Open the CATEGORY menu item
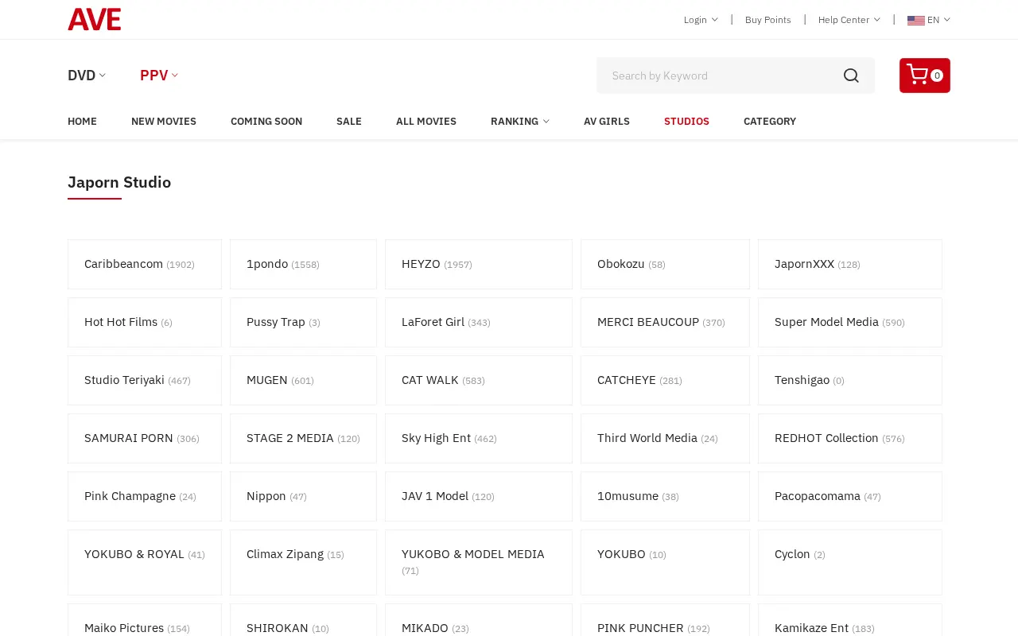 point(770,122)
